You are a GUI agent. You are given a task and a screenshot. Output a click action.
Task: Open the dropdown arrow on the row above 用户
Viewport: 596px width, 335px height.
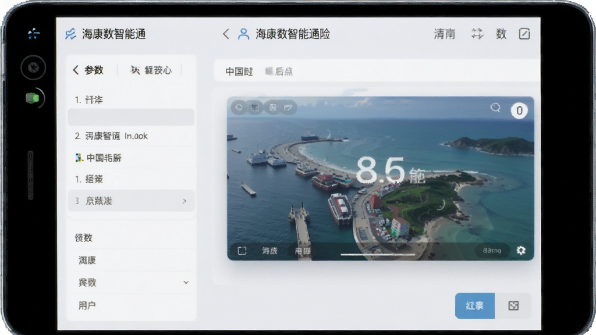tap(186, 283)
